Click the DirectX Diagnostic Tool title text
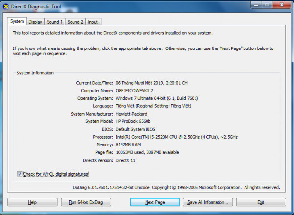 [36, 7]
